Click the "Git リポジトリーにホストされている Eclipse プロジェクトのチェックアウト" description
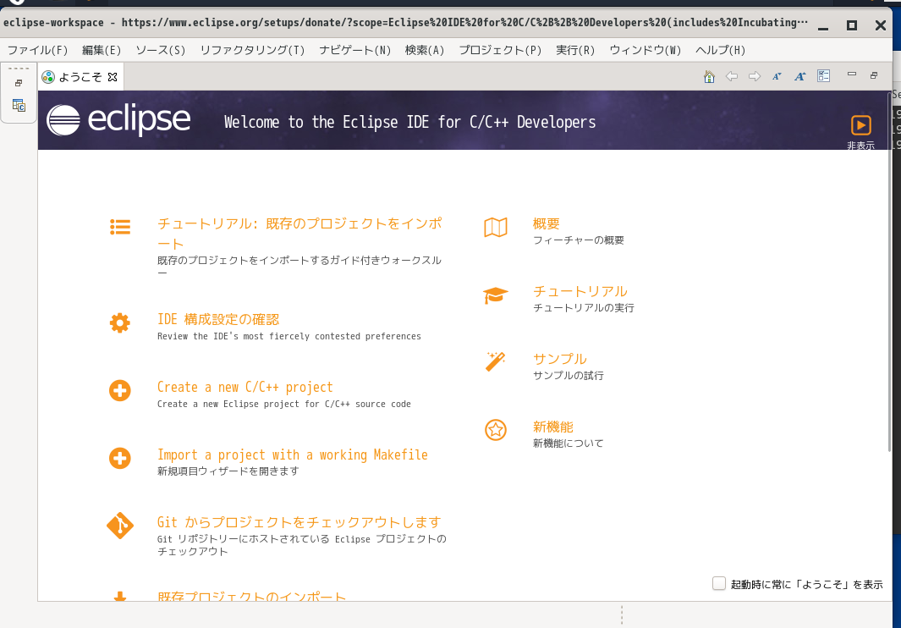Screen dimensions: 901x628 [x=302, y=545]
